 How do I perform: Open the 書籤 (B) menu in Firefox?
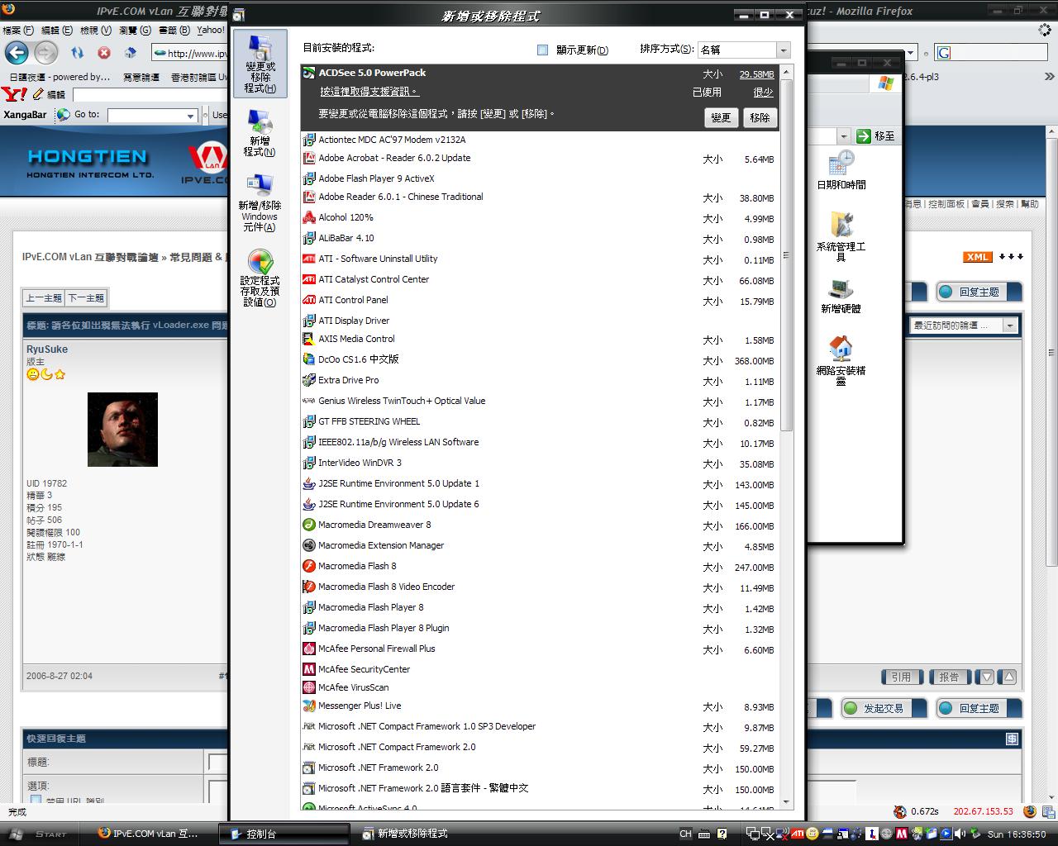[x=174, y=30]
